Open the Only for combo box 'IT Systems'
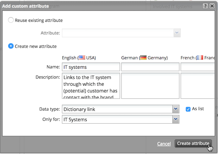The height and width of the screenshot is (154, 218). pyautogui.click(x=121, y=119)
